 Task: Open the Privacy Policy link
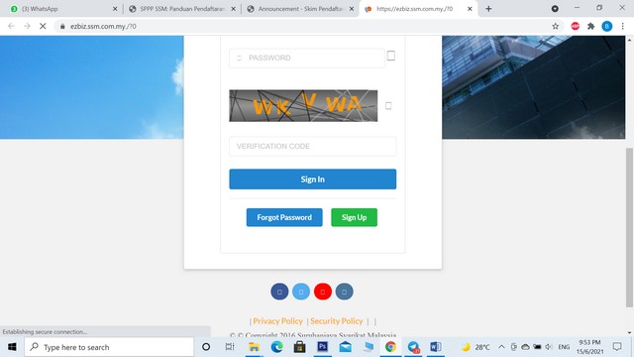277,321
